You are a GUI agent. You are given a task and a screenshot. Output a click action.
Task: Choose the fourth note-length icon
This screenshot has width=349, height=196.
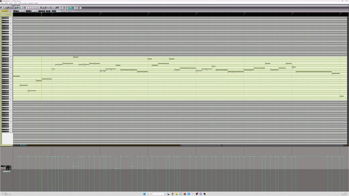coord(33,8)
